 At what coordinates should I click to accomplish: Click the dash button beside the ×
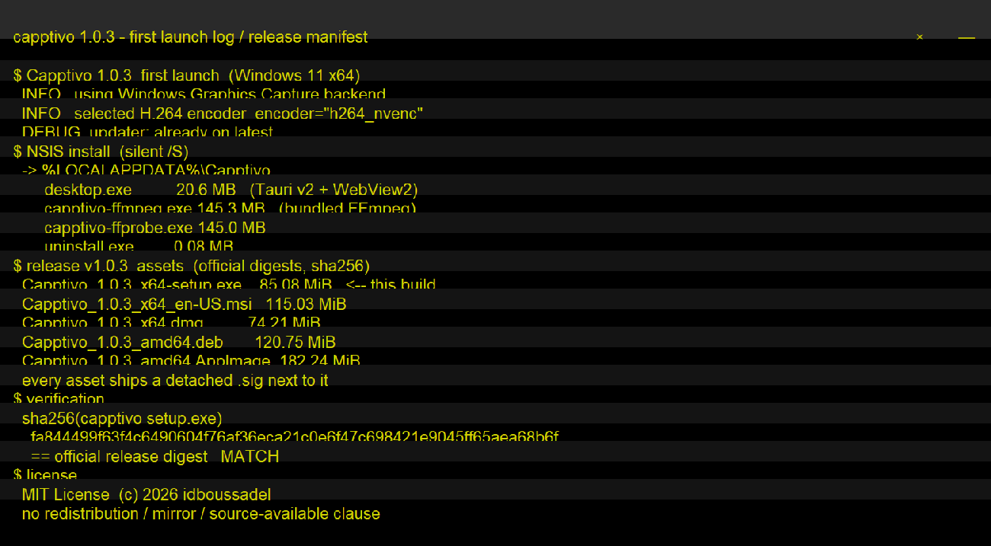point(967,37)
